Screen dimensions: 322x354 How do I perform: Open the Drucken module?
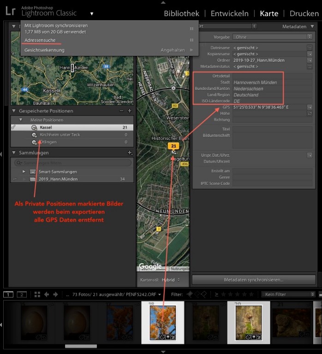click(304, 13)
